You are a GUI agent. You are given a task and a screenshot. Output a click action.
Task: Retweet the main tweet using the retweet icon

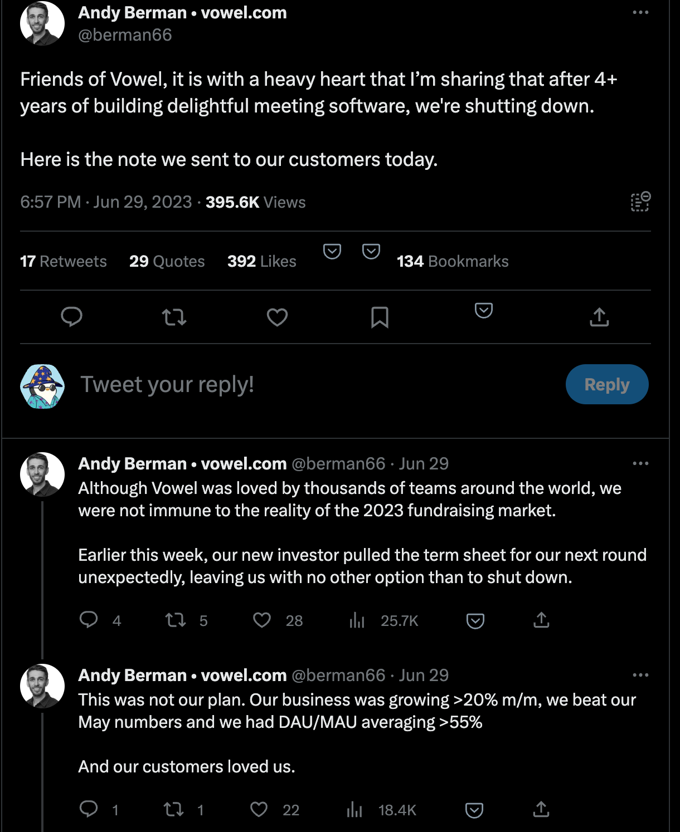[x=174, y=317]
